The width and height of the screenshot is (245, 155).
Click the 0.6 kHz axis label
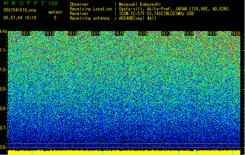coord(3,147)
